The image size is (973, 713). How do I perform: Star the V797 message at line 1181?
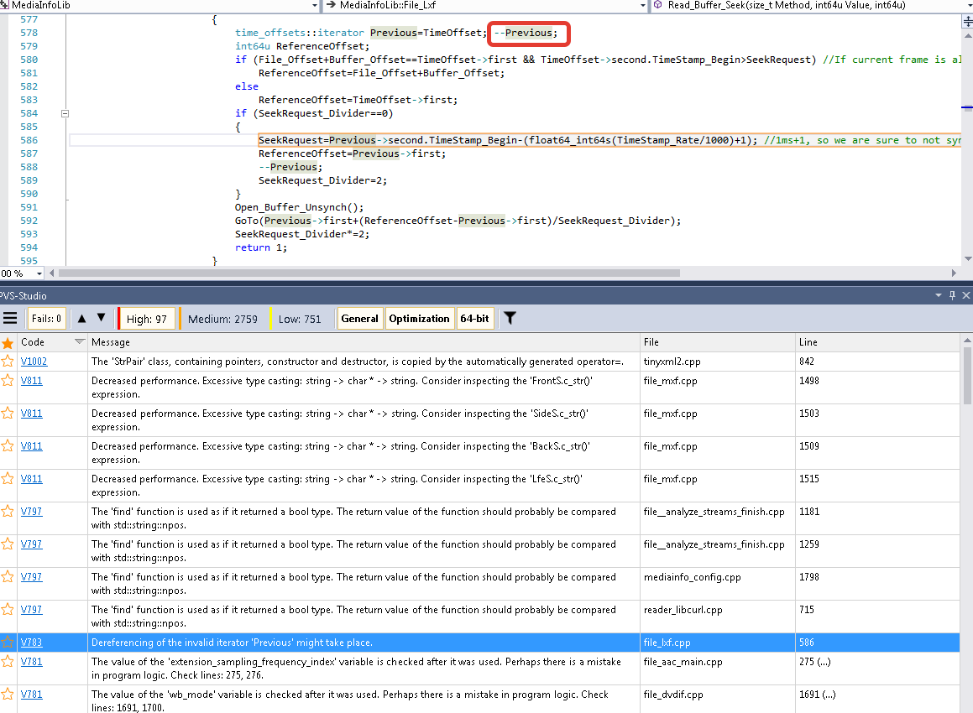point(8,512)
